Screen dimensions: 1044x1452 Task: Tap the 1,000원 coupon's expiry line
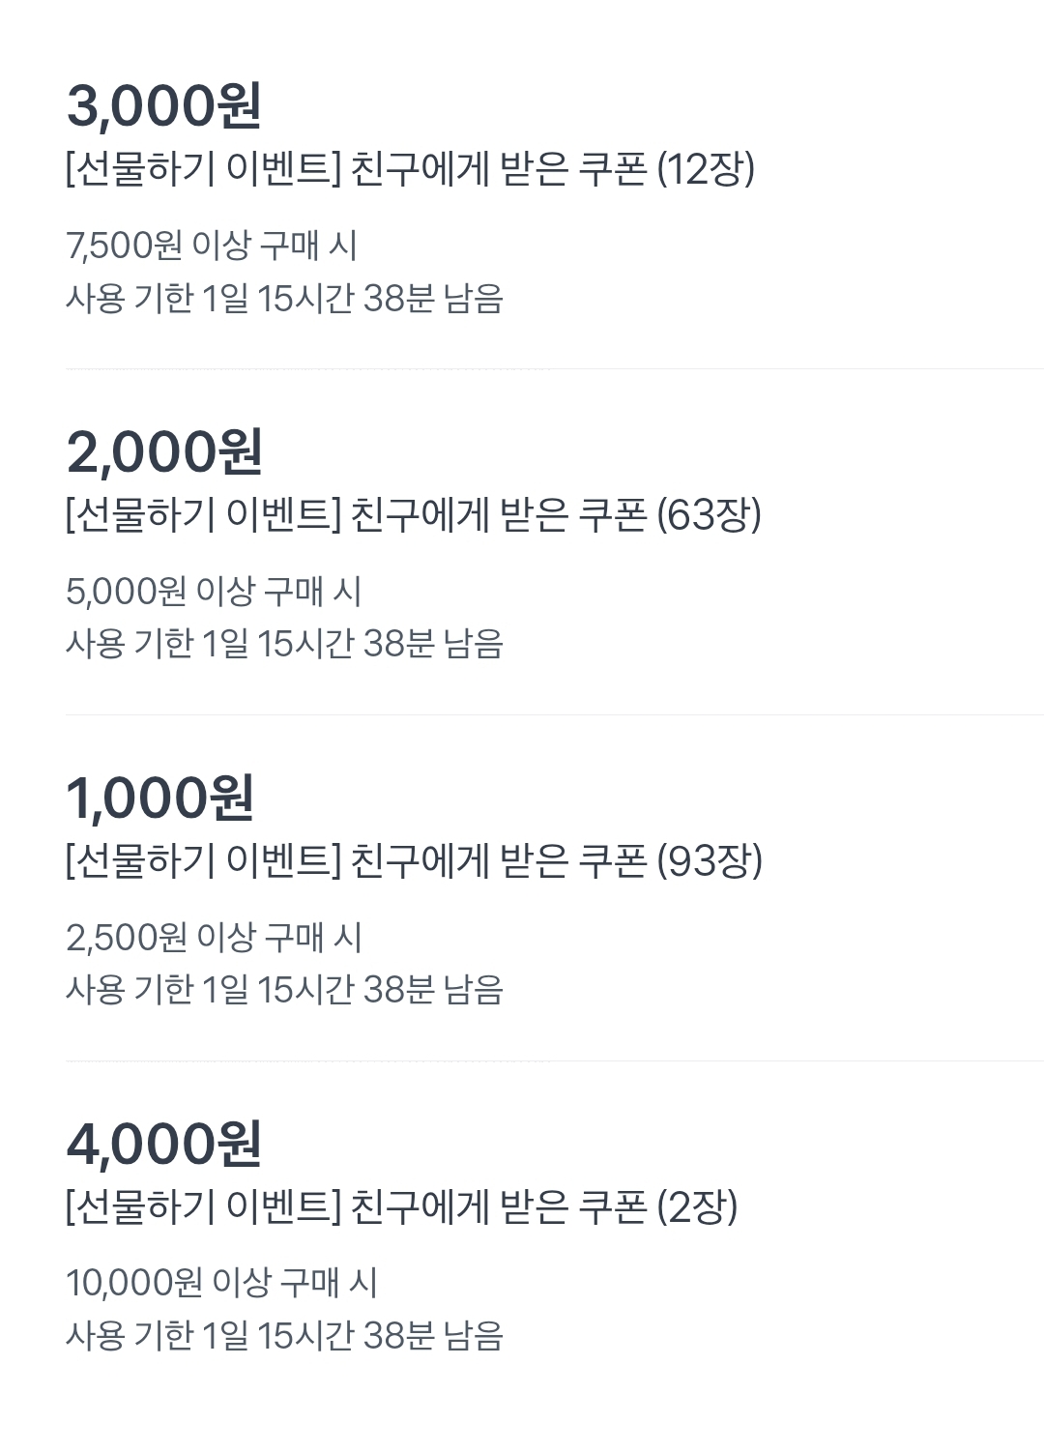click(284, 990)
